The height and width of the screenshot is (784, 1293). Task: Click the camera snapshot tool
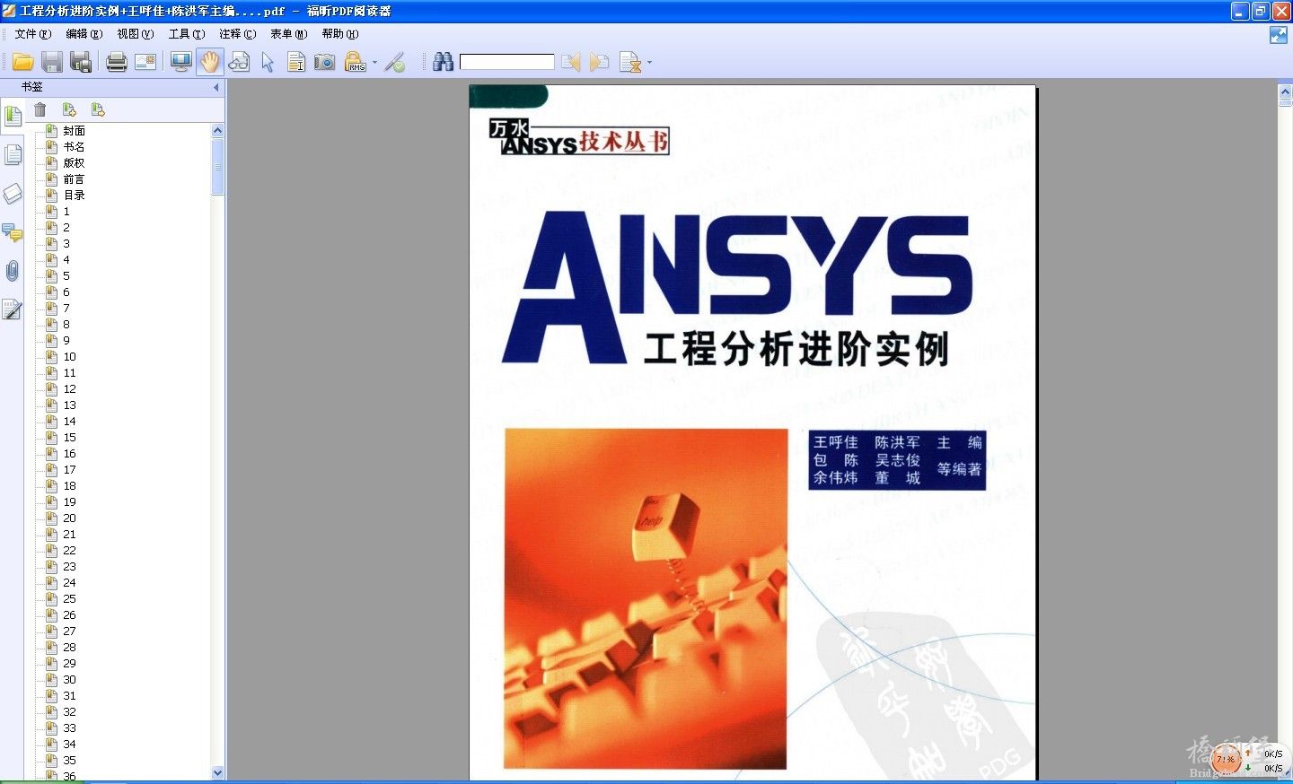tap(325, 62)
